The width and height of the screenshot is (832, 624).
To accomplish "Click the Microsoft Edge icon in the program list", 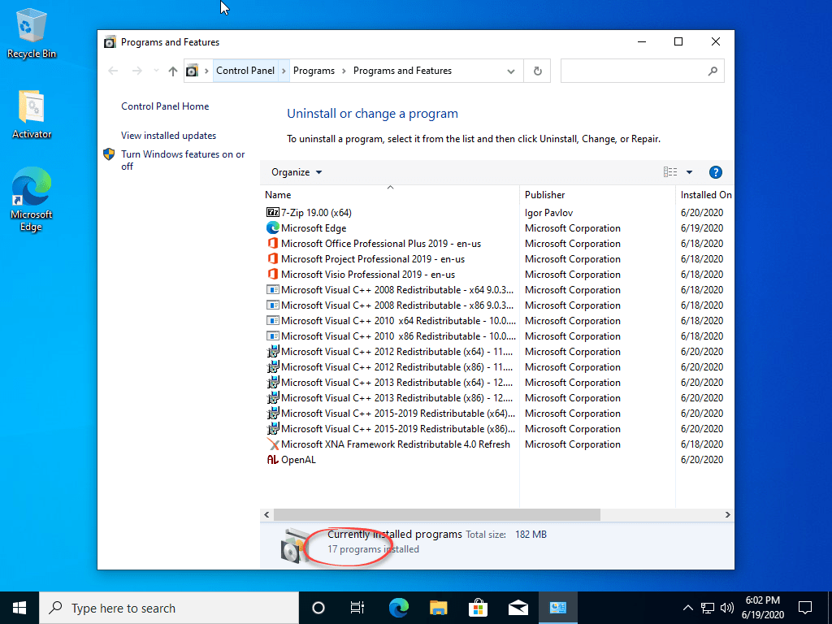I will click(273, 228).
